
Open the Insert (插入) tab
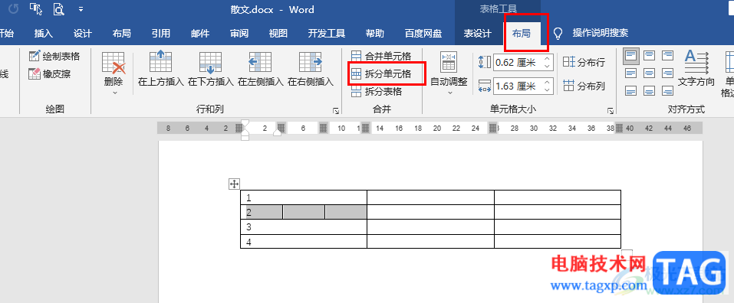pos(44,33)
